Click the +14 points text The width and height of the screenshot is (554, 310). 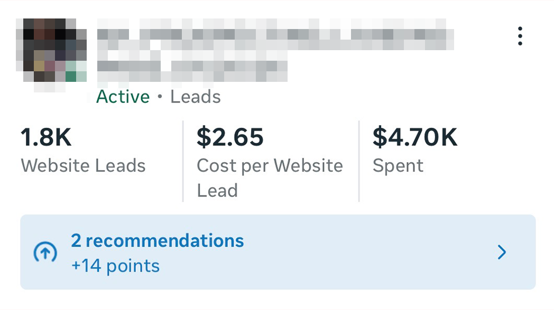(x=115, y=266)
